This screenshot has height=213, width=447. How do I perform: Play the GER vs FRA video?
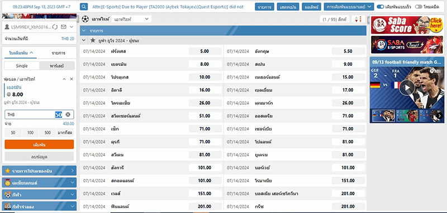click(407, 88)
